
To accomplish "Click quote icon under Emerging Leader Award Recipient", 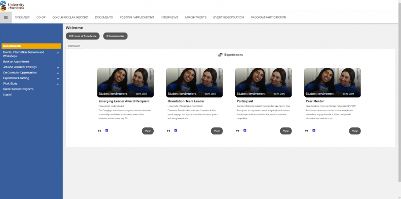I will (x=99, y=131).
